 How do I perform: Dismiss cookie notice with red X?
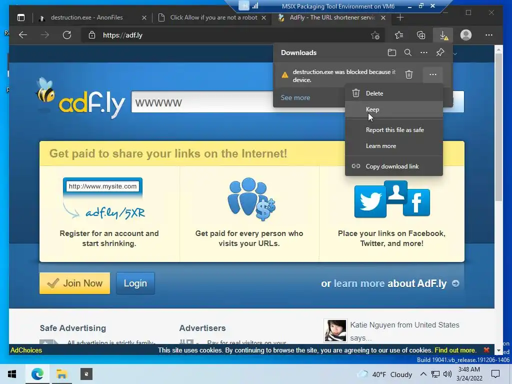(x=486, y=350)
